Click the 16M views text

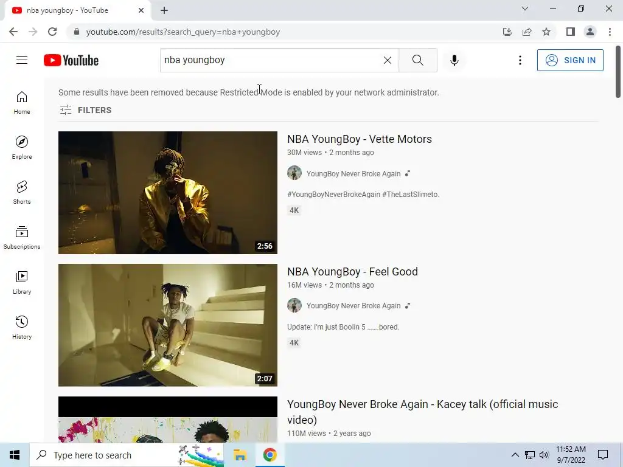pos(304,285)
